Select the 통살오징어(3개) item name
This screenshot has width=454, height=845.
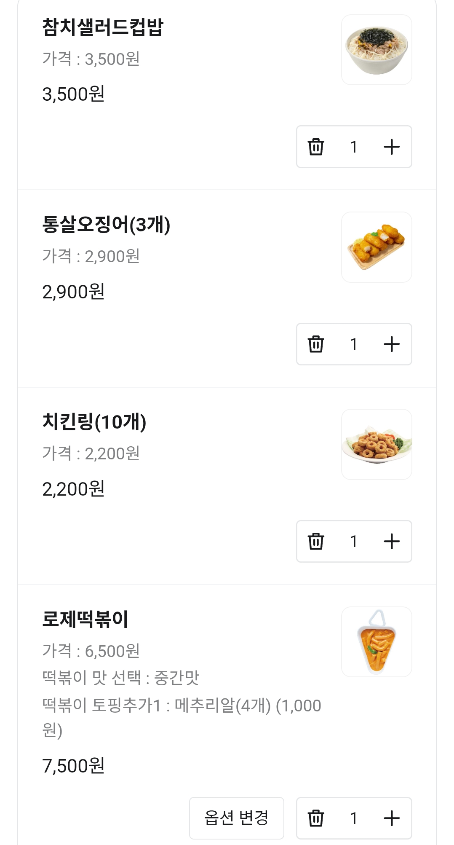point(106,224)
